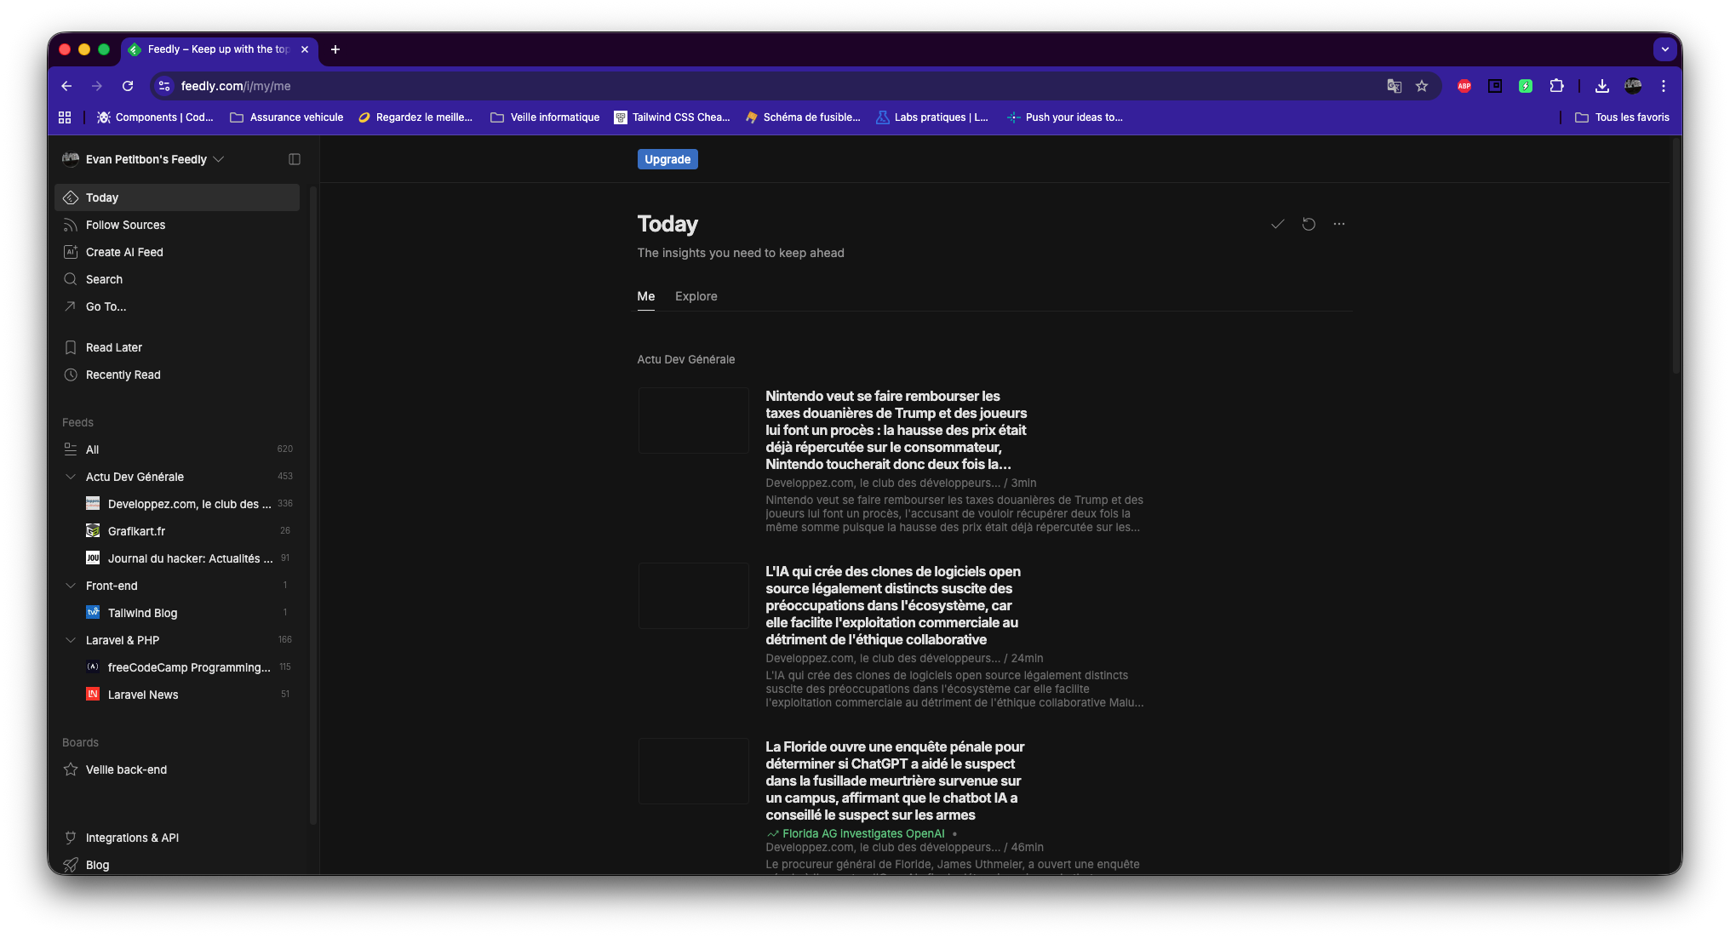Open the Chrome extensions puzzle icon
The height and width of the screenshot is (938, 1730).
click(1556, 86)
